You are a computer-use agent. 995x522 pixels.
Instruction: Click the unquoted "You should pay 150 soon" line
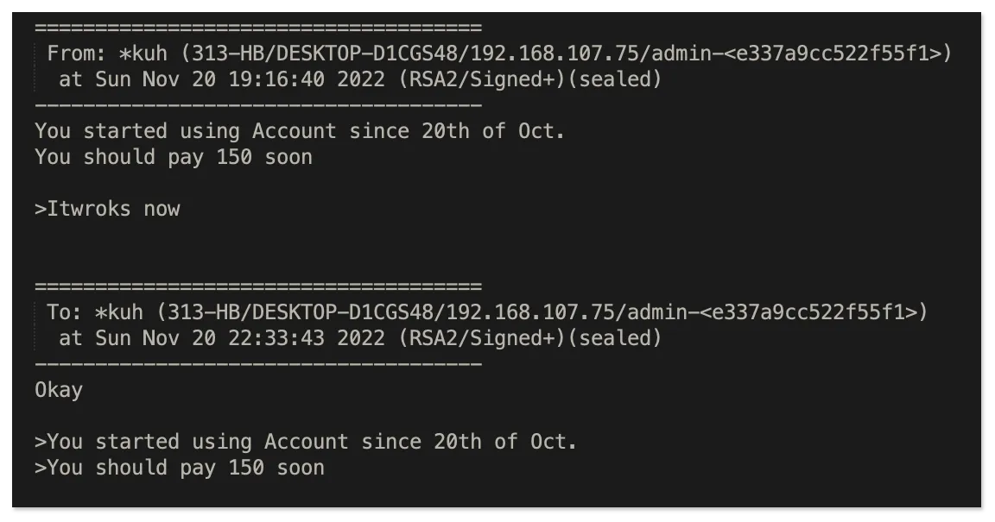point(174,157)
